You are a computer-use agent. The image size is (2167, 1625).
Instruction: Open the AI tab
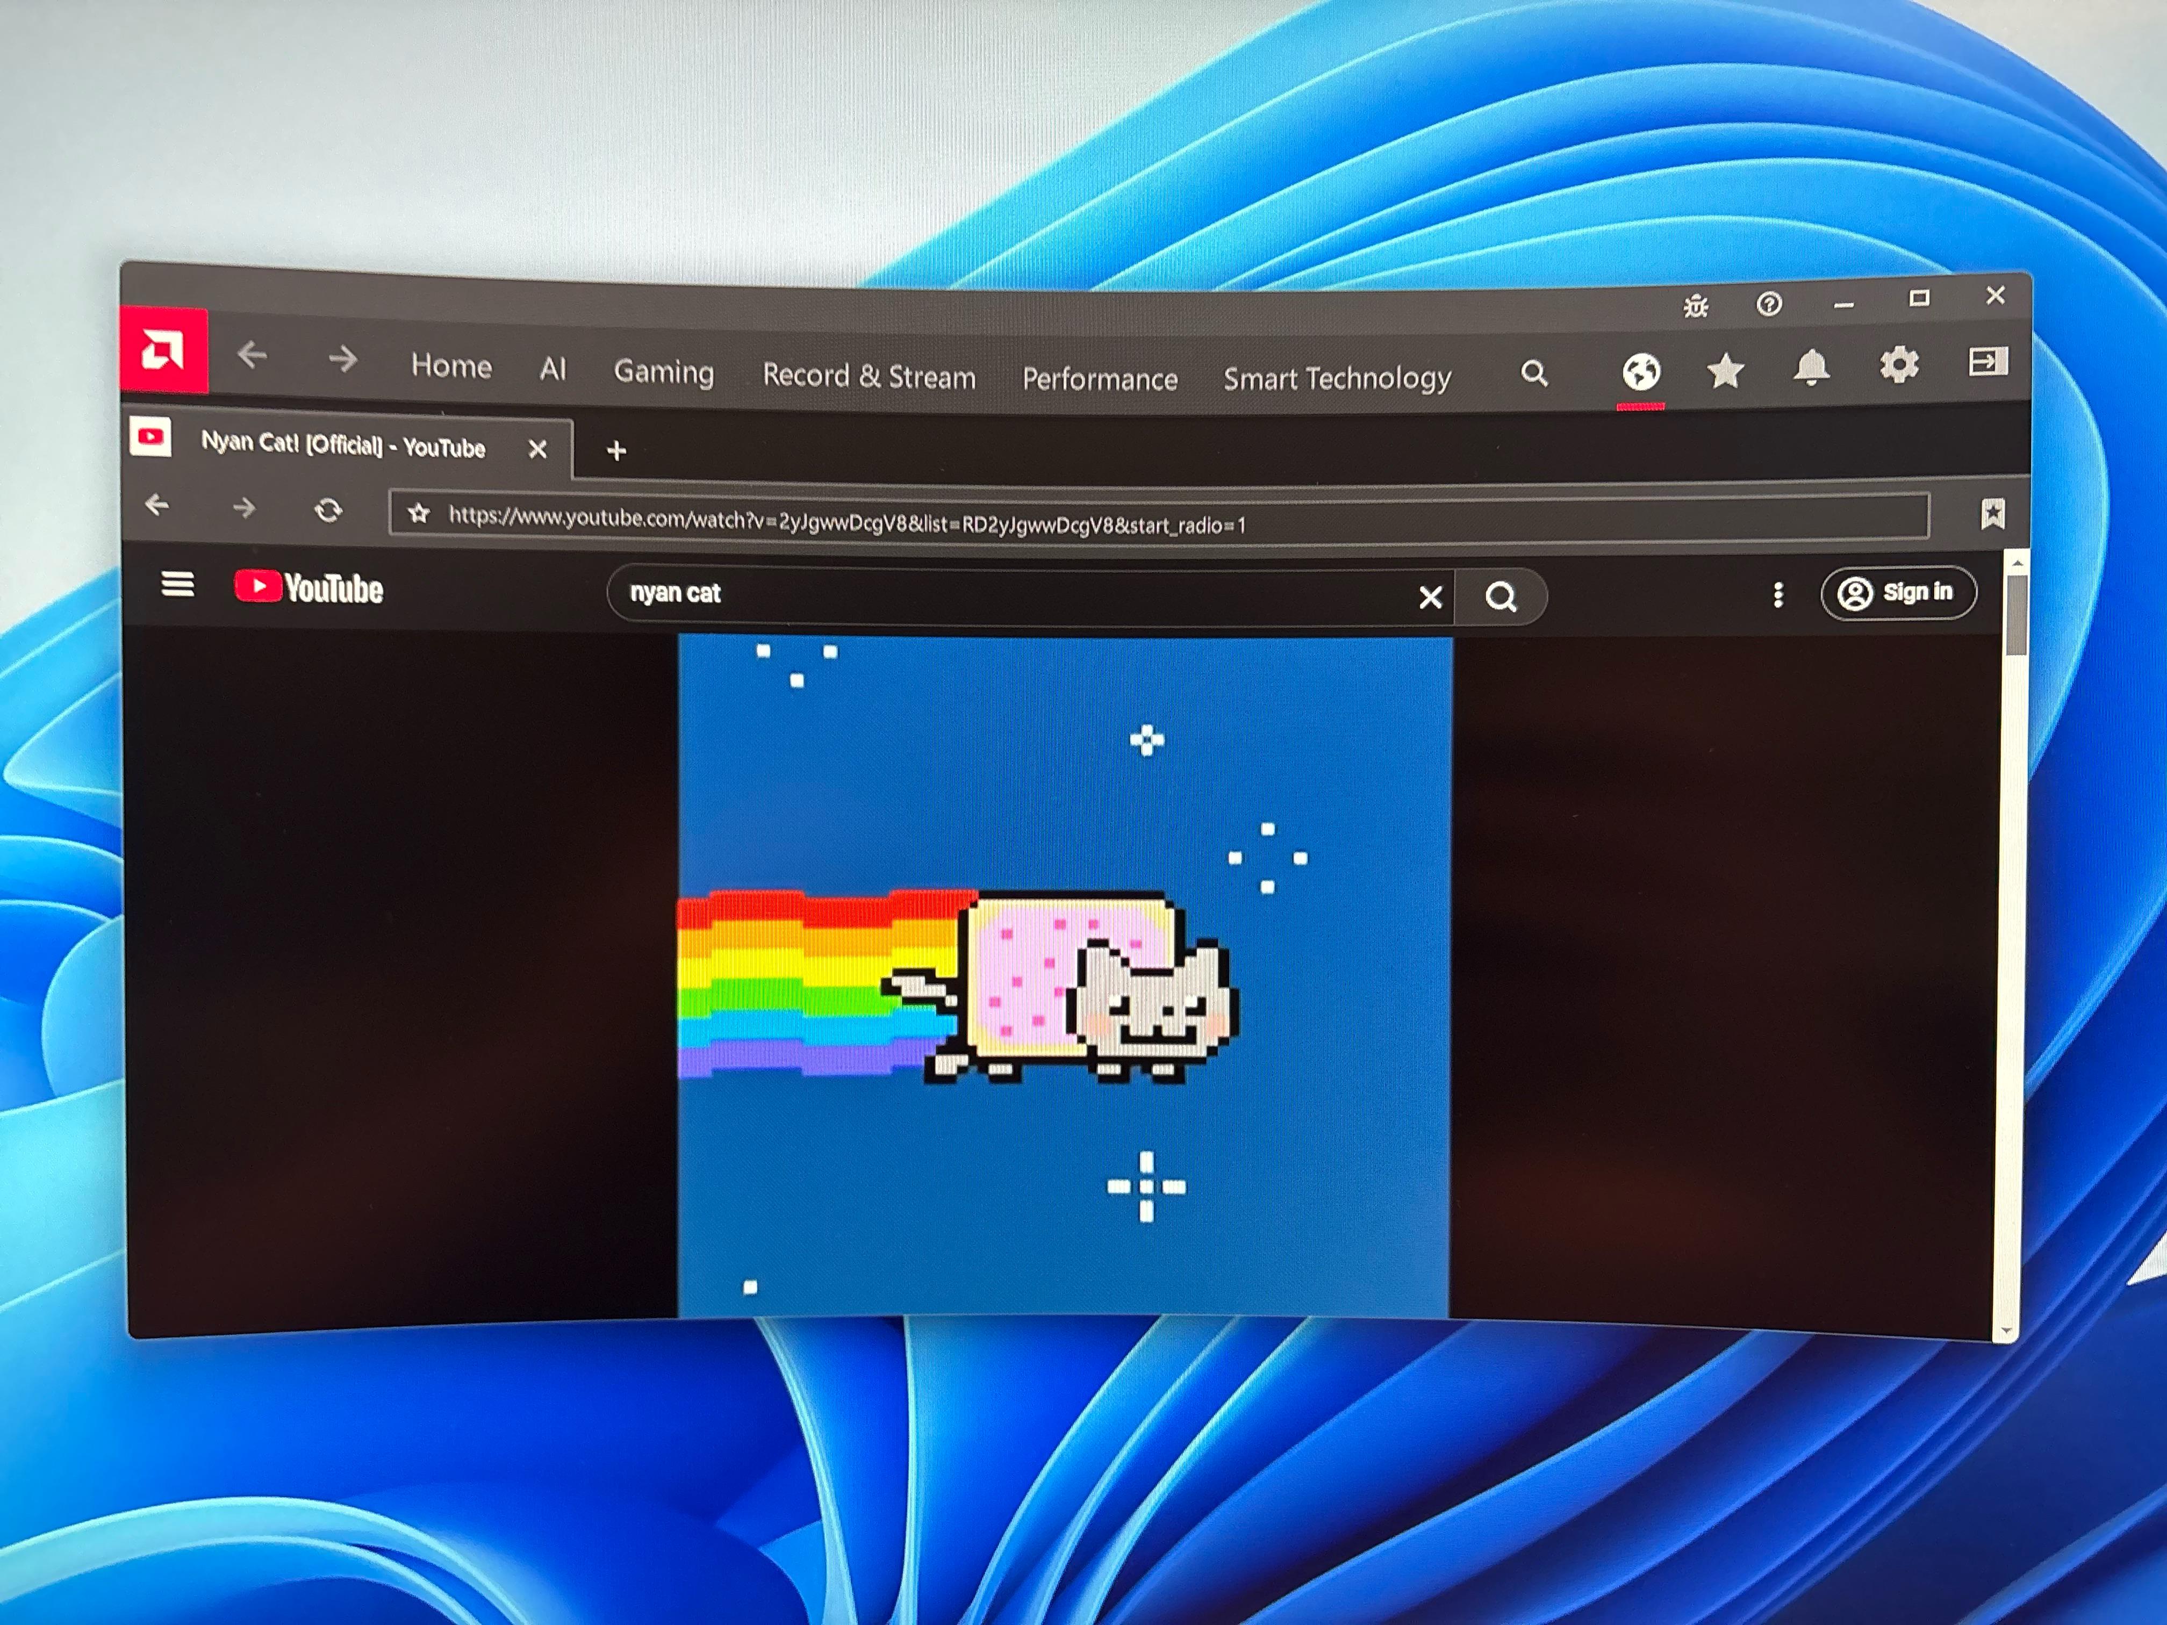point(552,368)
